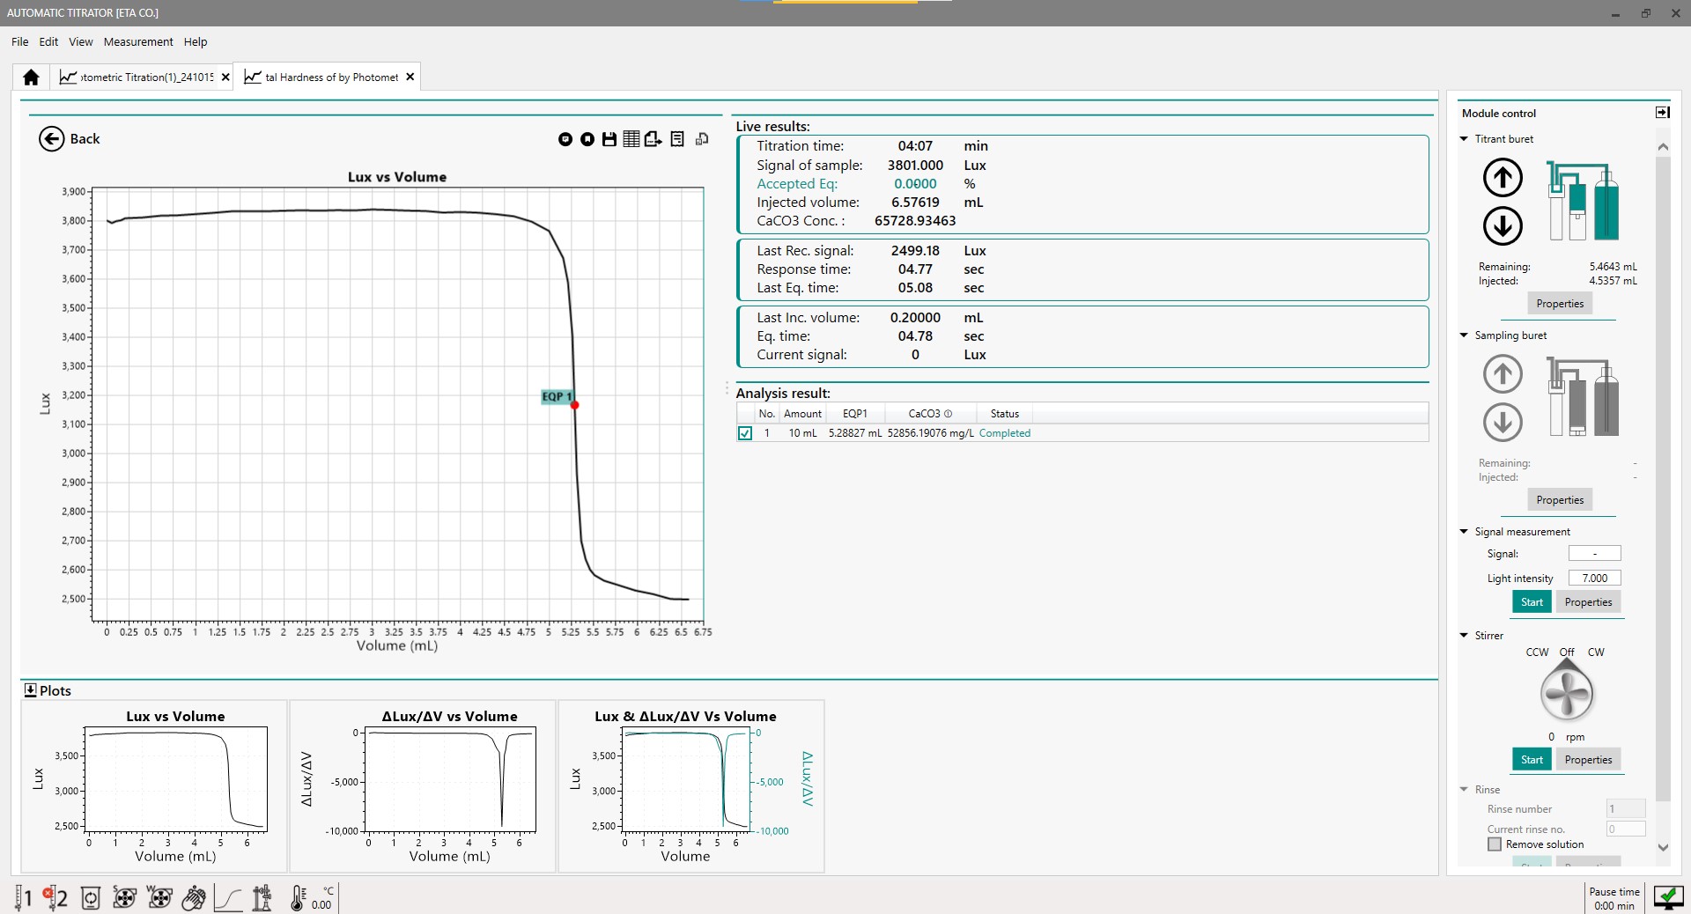Tick the Remove solution checkbox

click(x=1495, y=844)
